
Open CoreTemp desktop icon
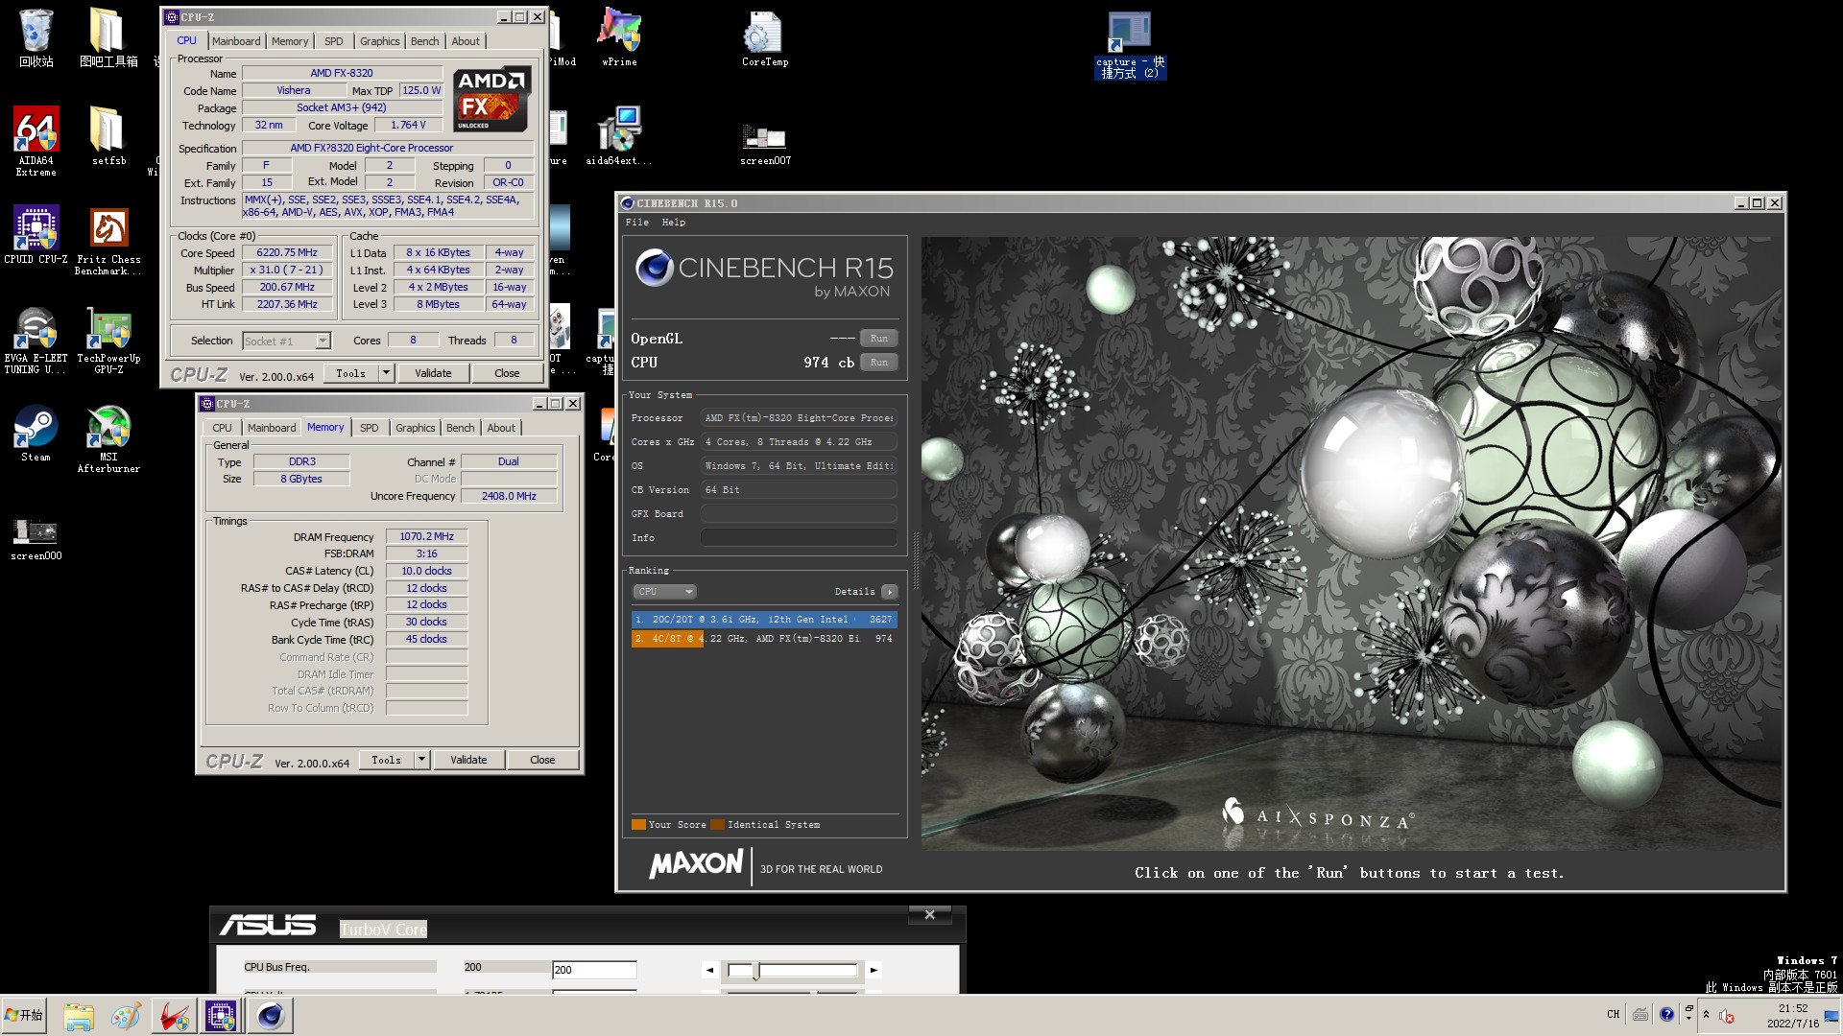click(765, 38)
